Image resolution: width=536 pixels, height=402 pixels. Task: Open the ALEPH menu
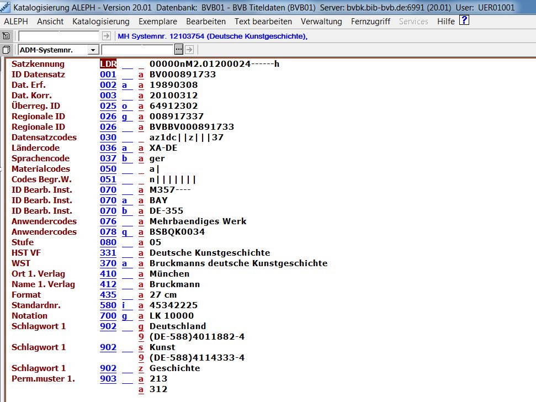coord(16,22)
